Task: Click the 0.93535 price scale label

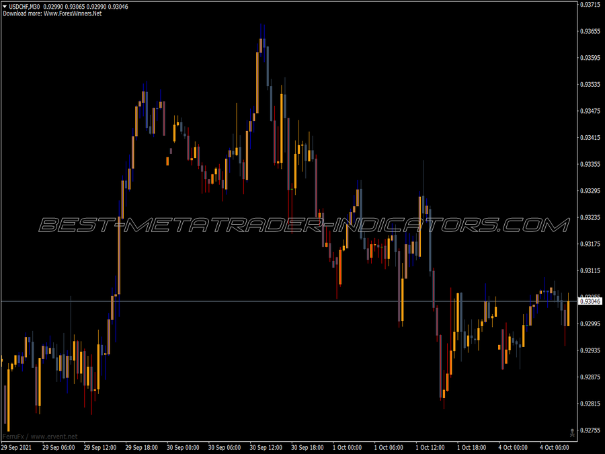Action: (590, 85)
